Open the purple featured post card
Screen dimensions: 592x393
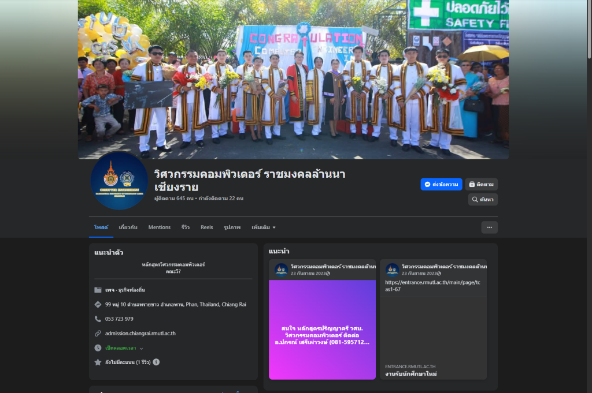point(322,330)
